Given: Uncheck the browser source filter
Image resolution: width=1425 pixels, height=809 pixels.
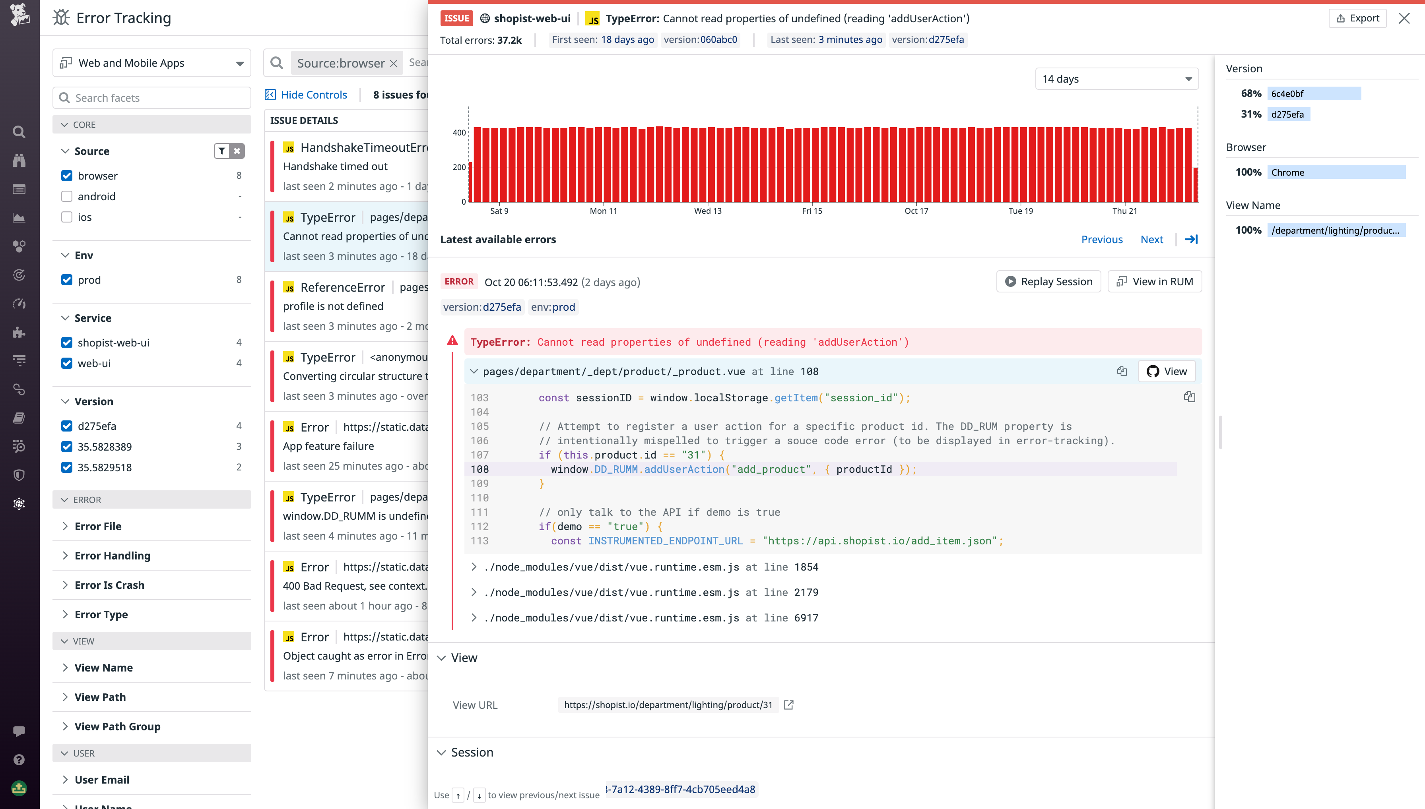Looking at the screenshot, I should pyautogui.click(x=67, y=176).
